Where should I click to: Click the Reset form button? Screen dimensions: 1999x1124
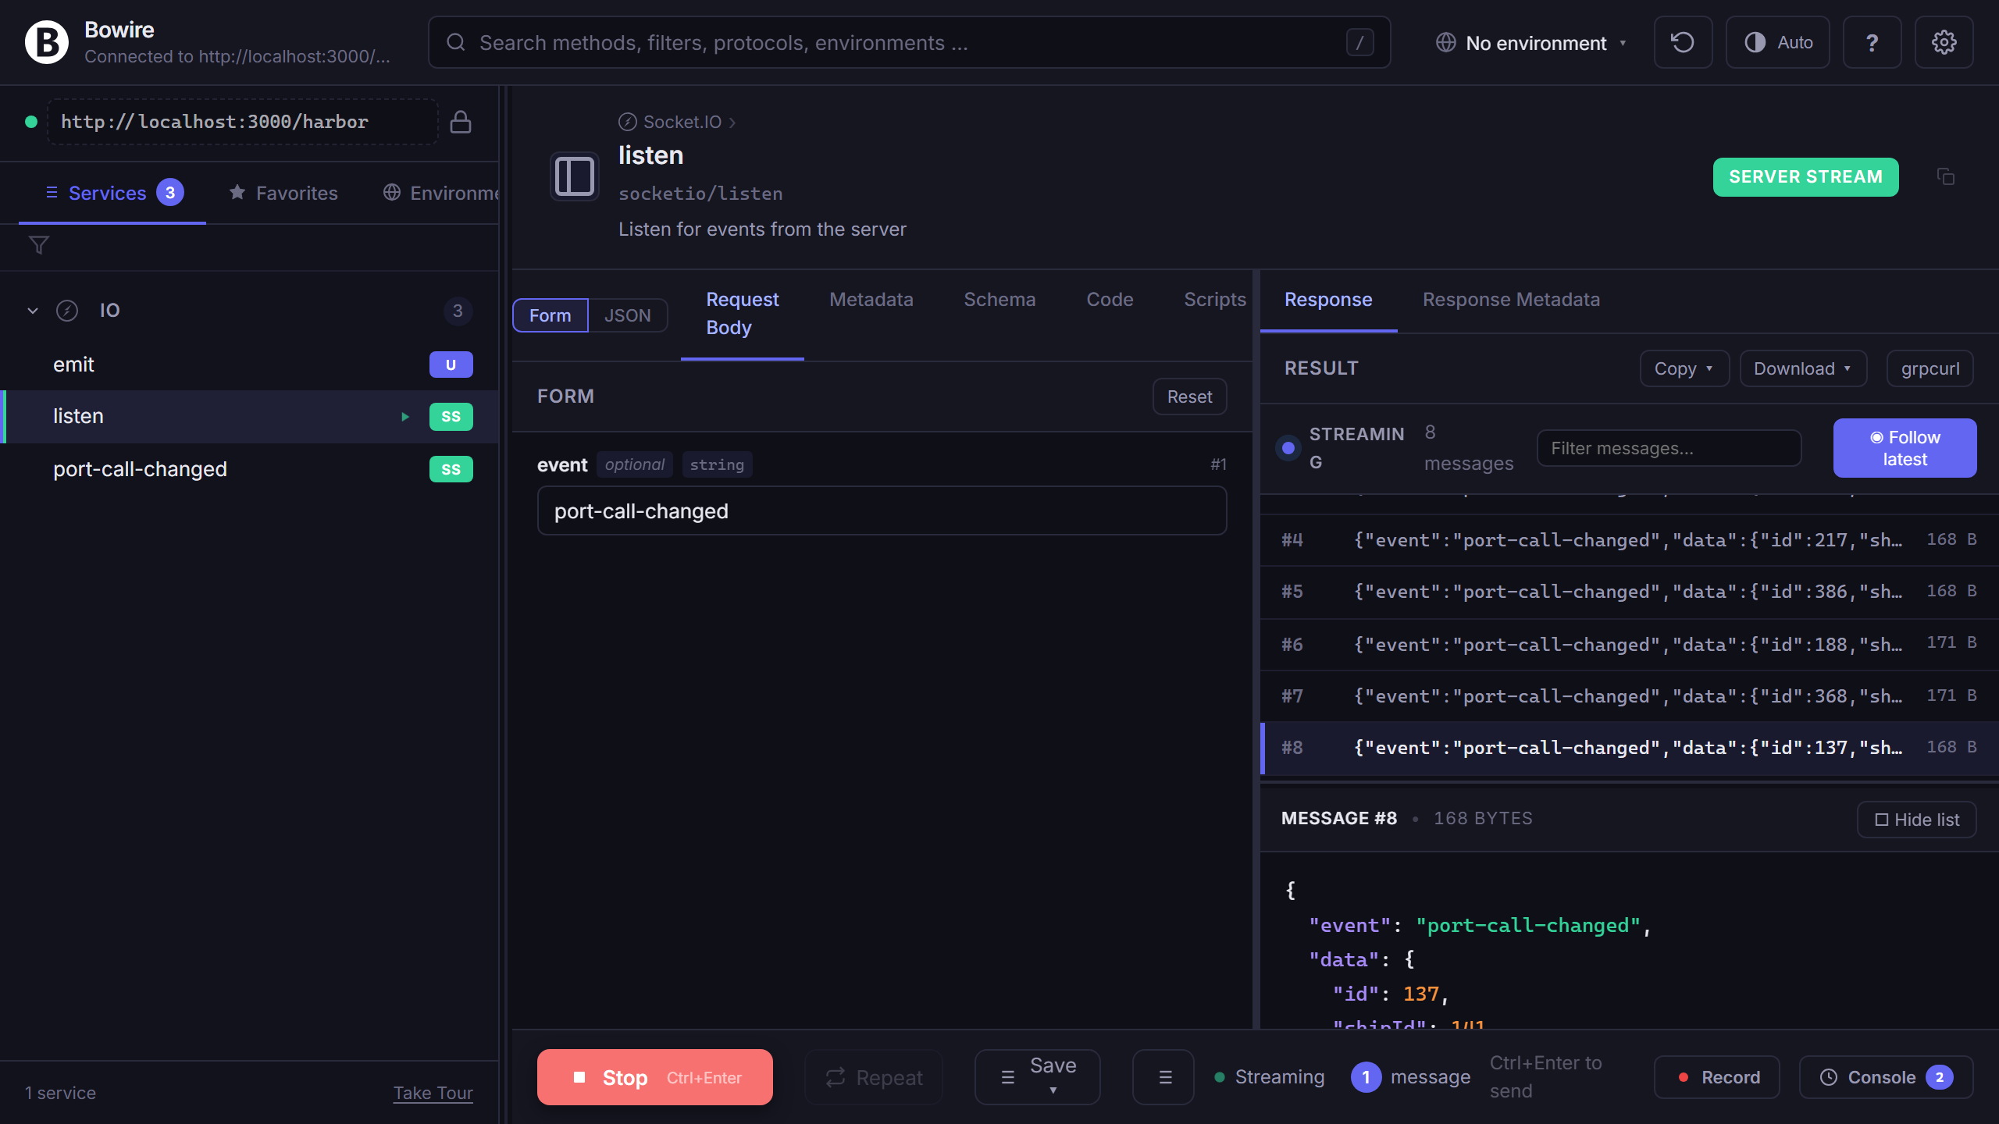click(x=1189, y=397)
